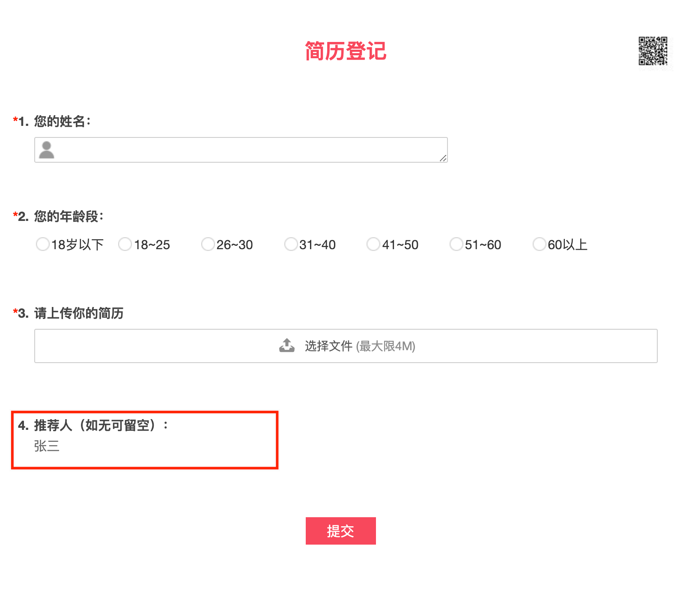Screen dimensions: 686x590
Task: Click the 张三 referrer field
Action: pyautogui.click(x=47, y=446)
